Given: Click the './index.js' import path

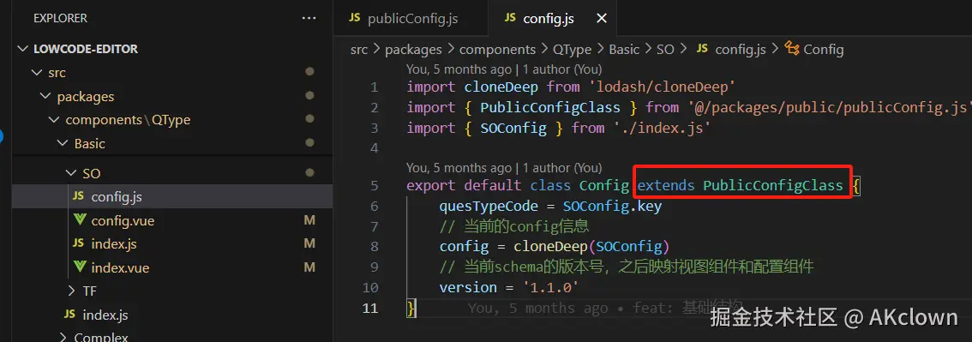Looking at the screenshot, I should click(x=661, y=129).
